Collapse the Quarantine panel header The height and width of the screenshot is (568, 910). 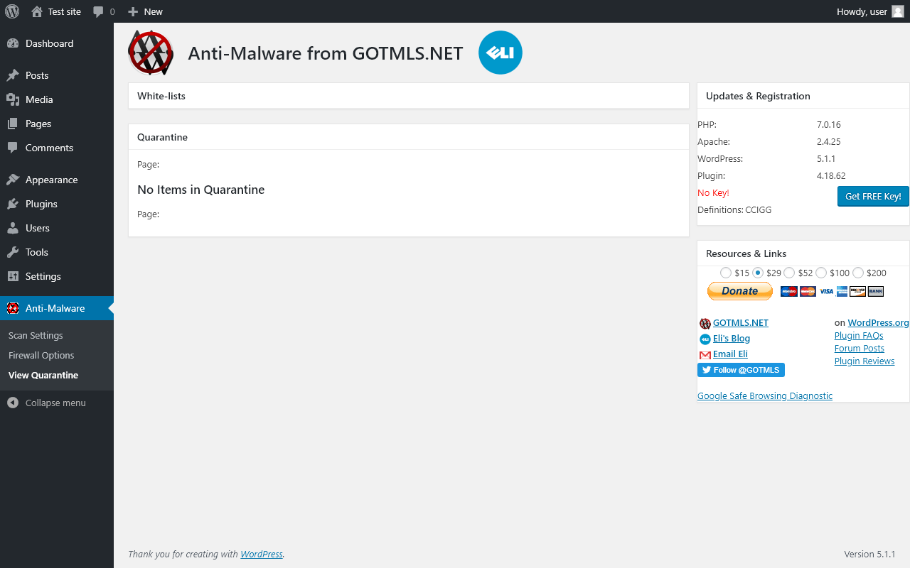(x=408, y=137)
